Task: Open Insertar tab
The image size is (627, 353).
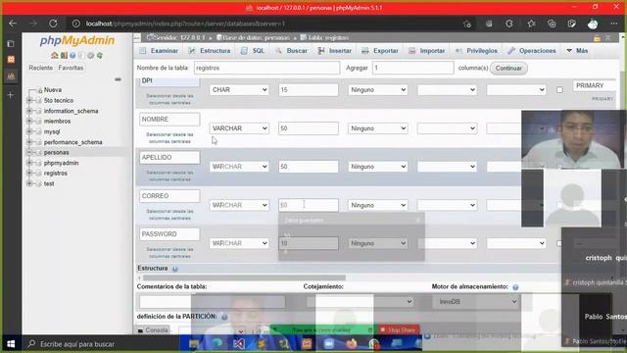Action: [335, 51]
